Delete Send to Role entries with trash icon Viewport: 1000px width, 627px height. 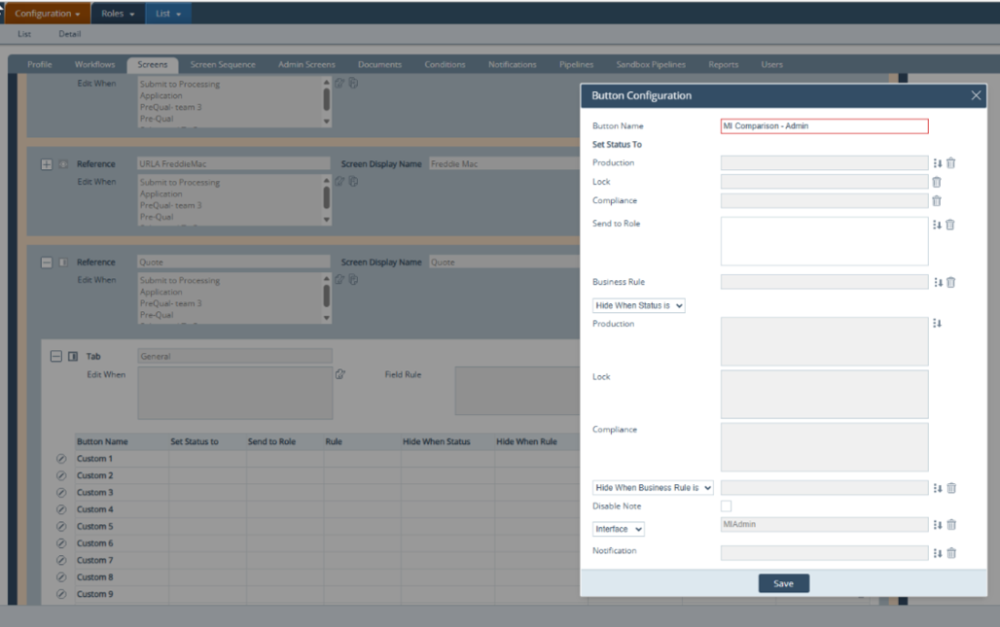point(950,225)
